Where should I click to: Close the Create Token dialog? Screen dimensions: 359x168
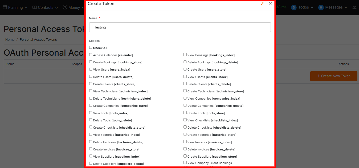[270, 3]
